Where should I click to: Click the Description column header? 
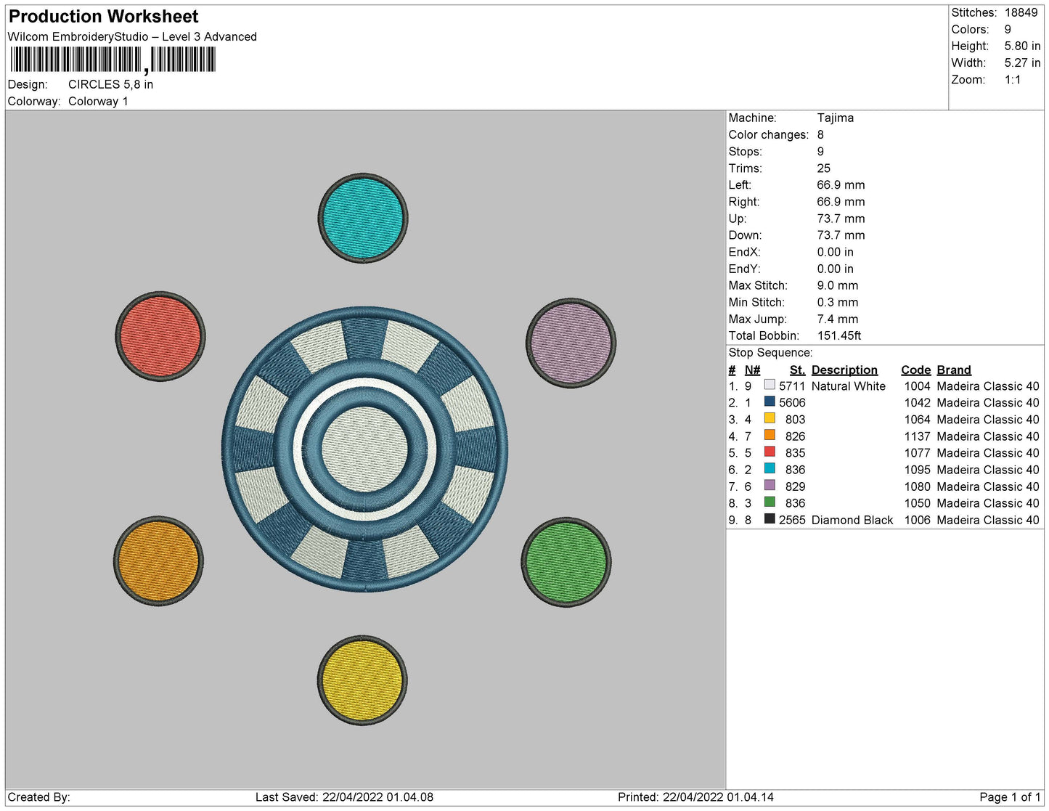[844, 370]
